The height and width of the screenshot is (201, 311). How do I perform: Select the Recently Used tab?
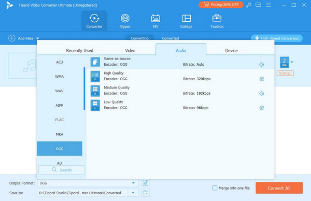coord(79,51)
